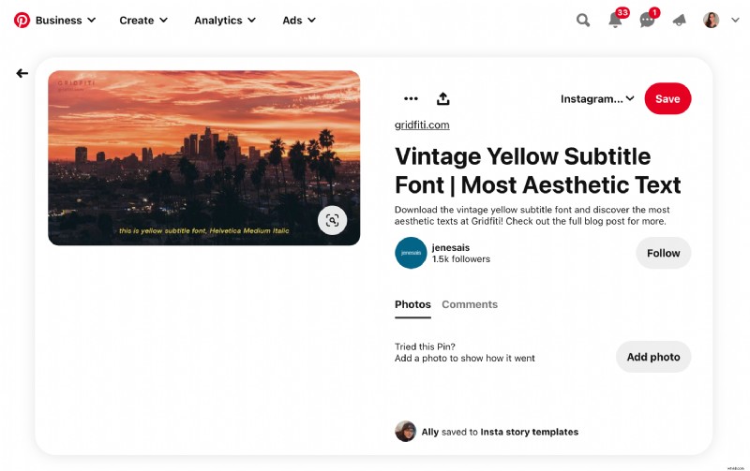750x471 pixels.
Task: Open the Analytics dropdown menu
Action: [225, 20]
